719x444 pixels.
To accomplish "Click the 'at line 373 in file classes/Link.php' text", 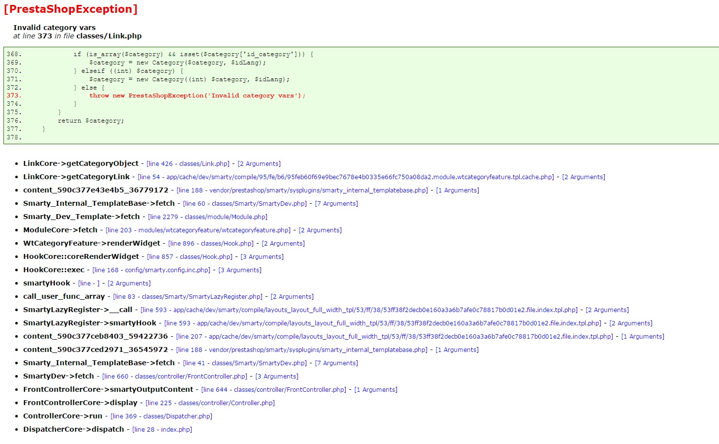I will 77,36.
